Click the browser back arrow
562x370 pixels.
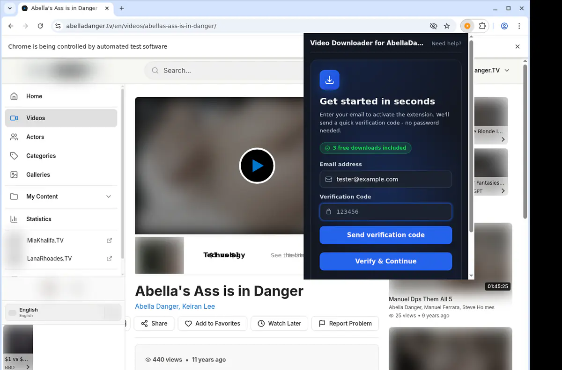point(11,26)
